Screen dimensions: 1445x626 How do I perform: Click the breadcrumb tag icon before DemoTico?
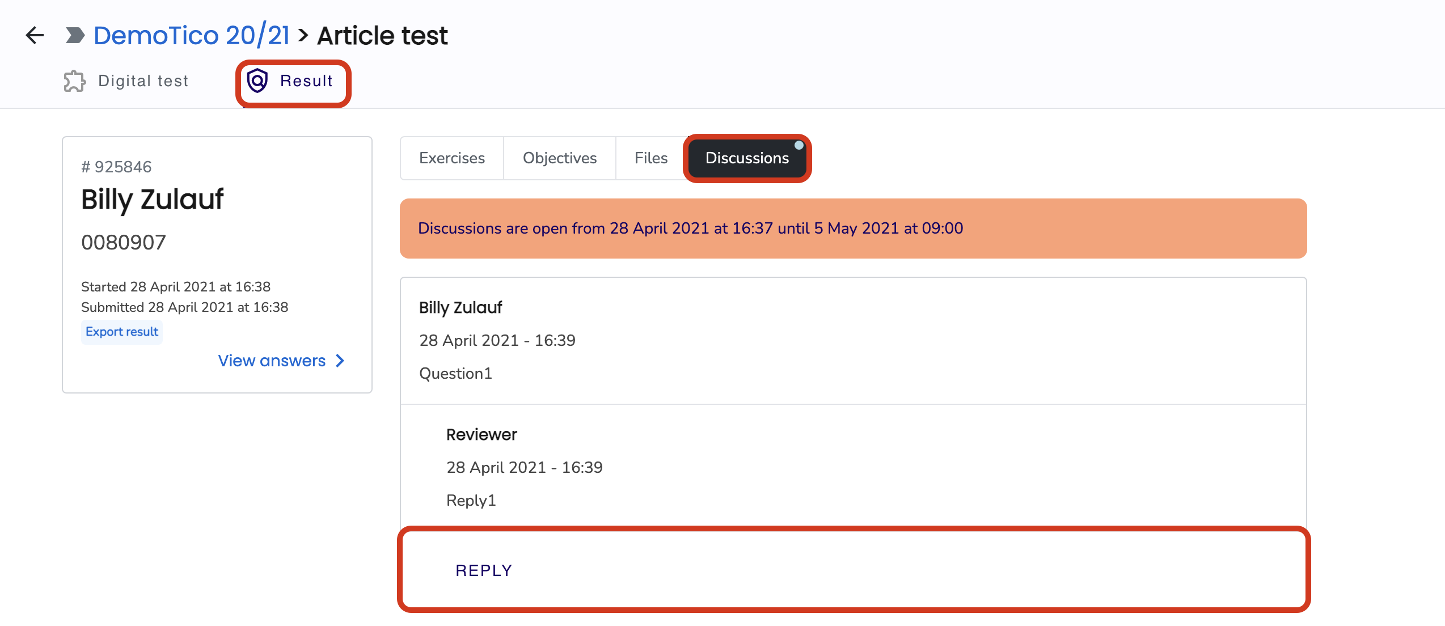75,35
